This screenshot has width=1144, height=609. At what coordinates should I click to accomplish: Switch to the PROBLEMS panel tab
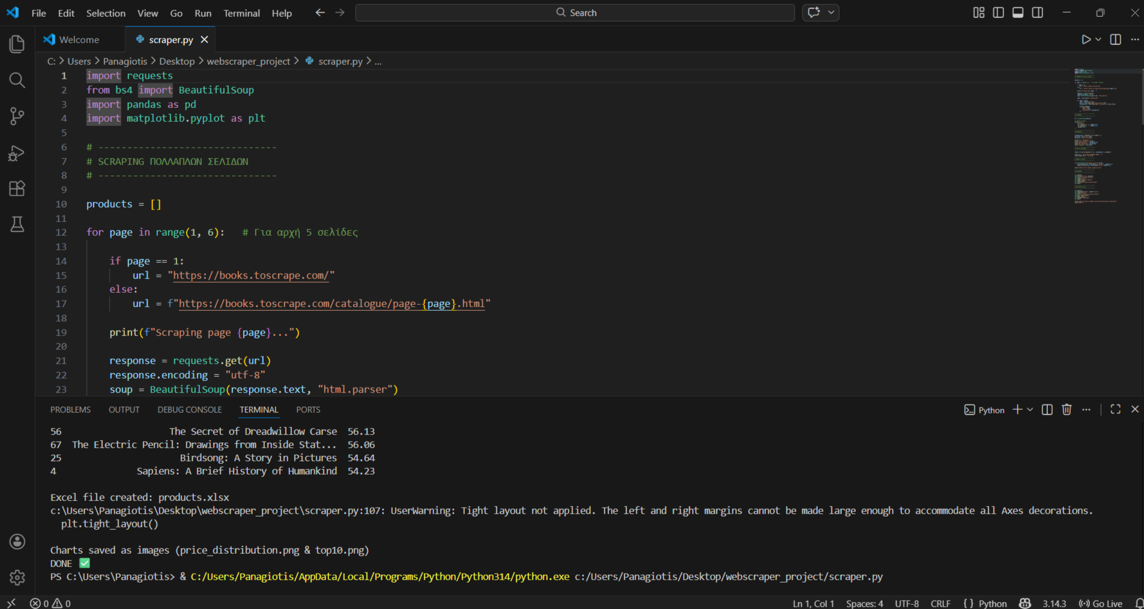[70, 410]
